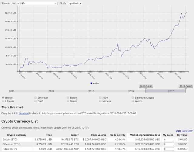Click the 'Ethereum (ETH)' table cell
Viewport: 194px width, 152px height.
click(x=17, y=144)
